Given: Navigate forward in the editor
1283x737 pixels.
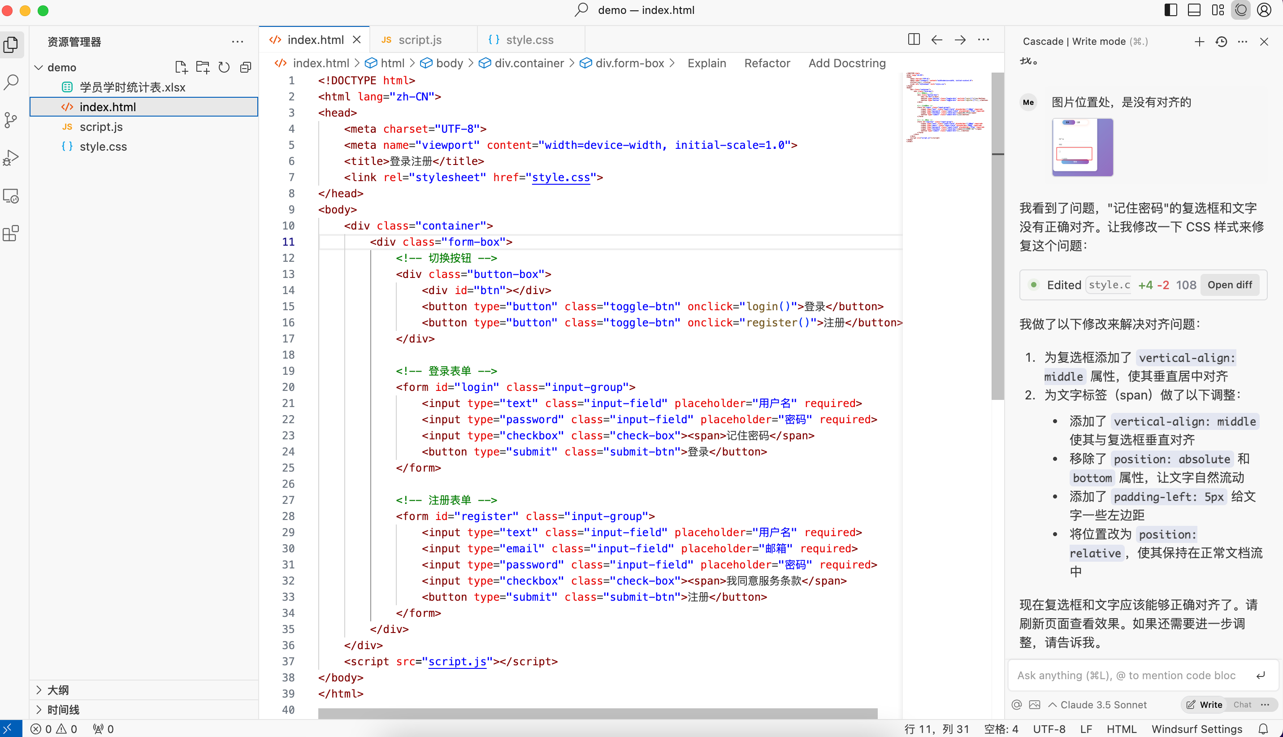Looking at the screenshot, I should click(x=960, y=39).
